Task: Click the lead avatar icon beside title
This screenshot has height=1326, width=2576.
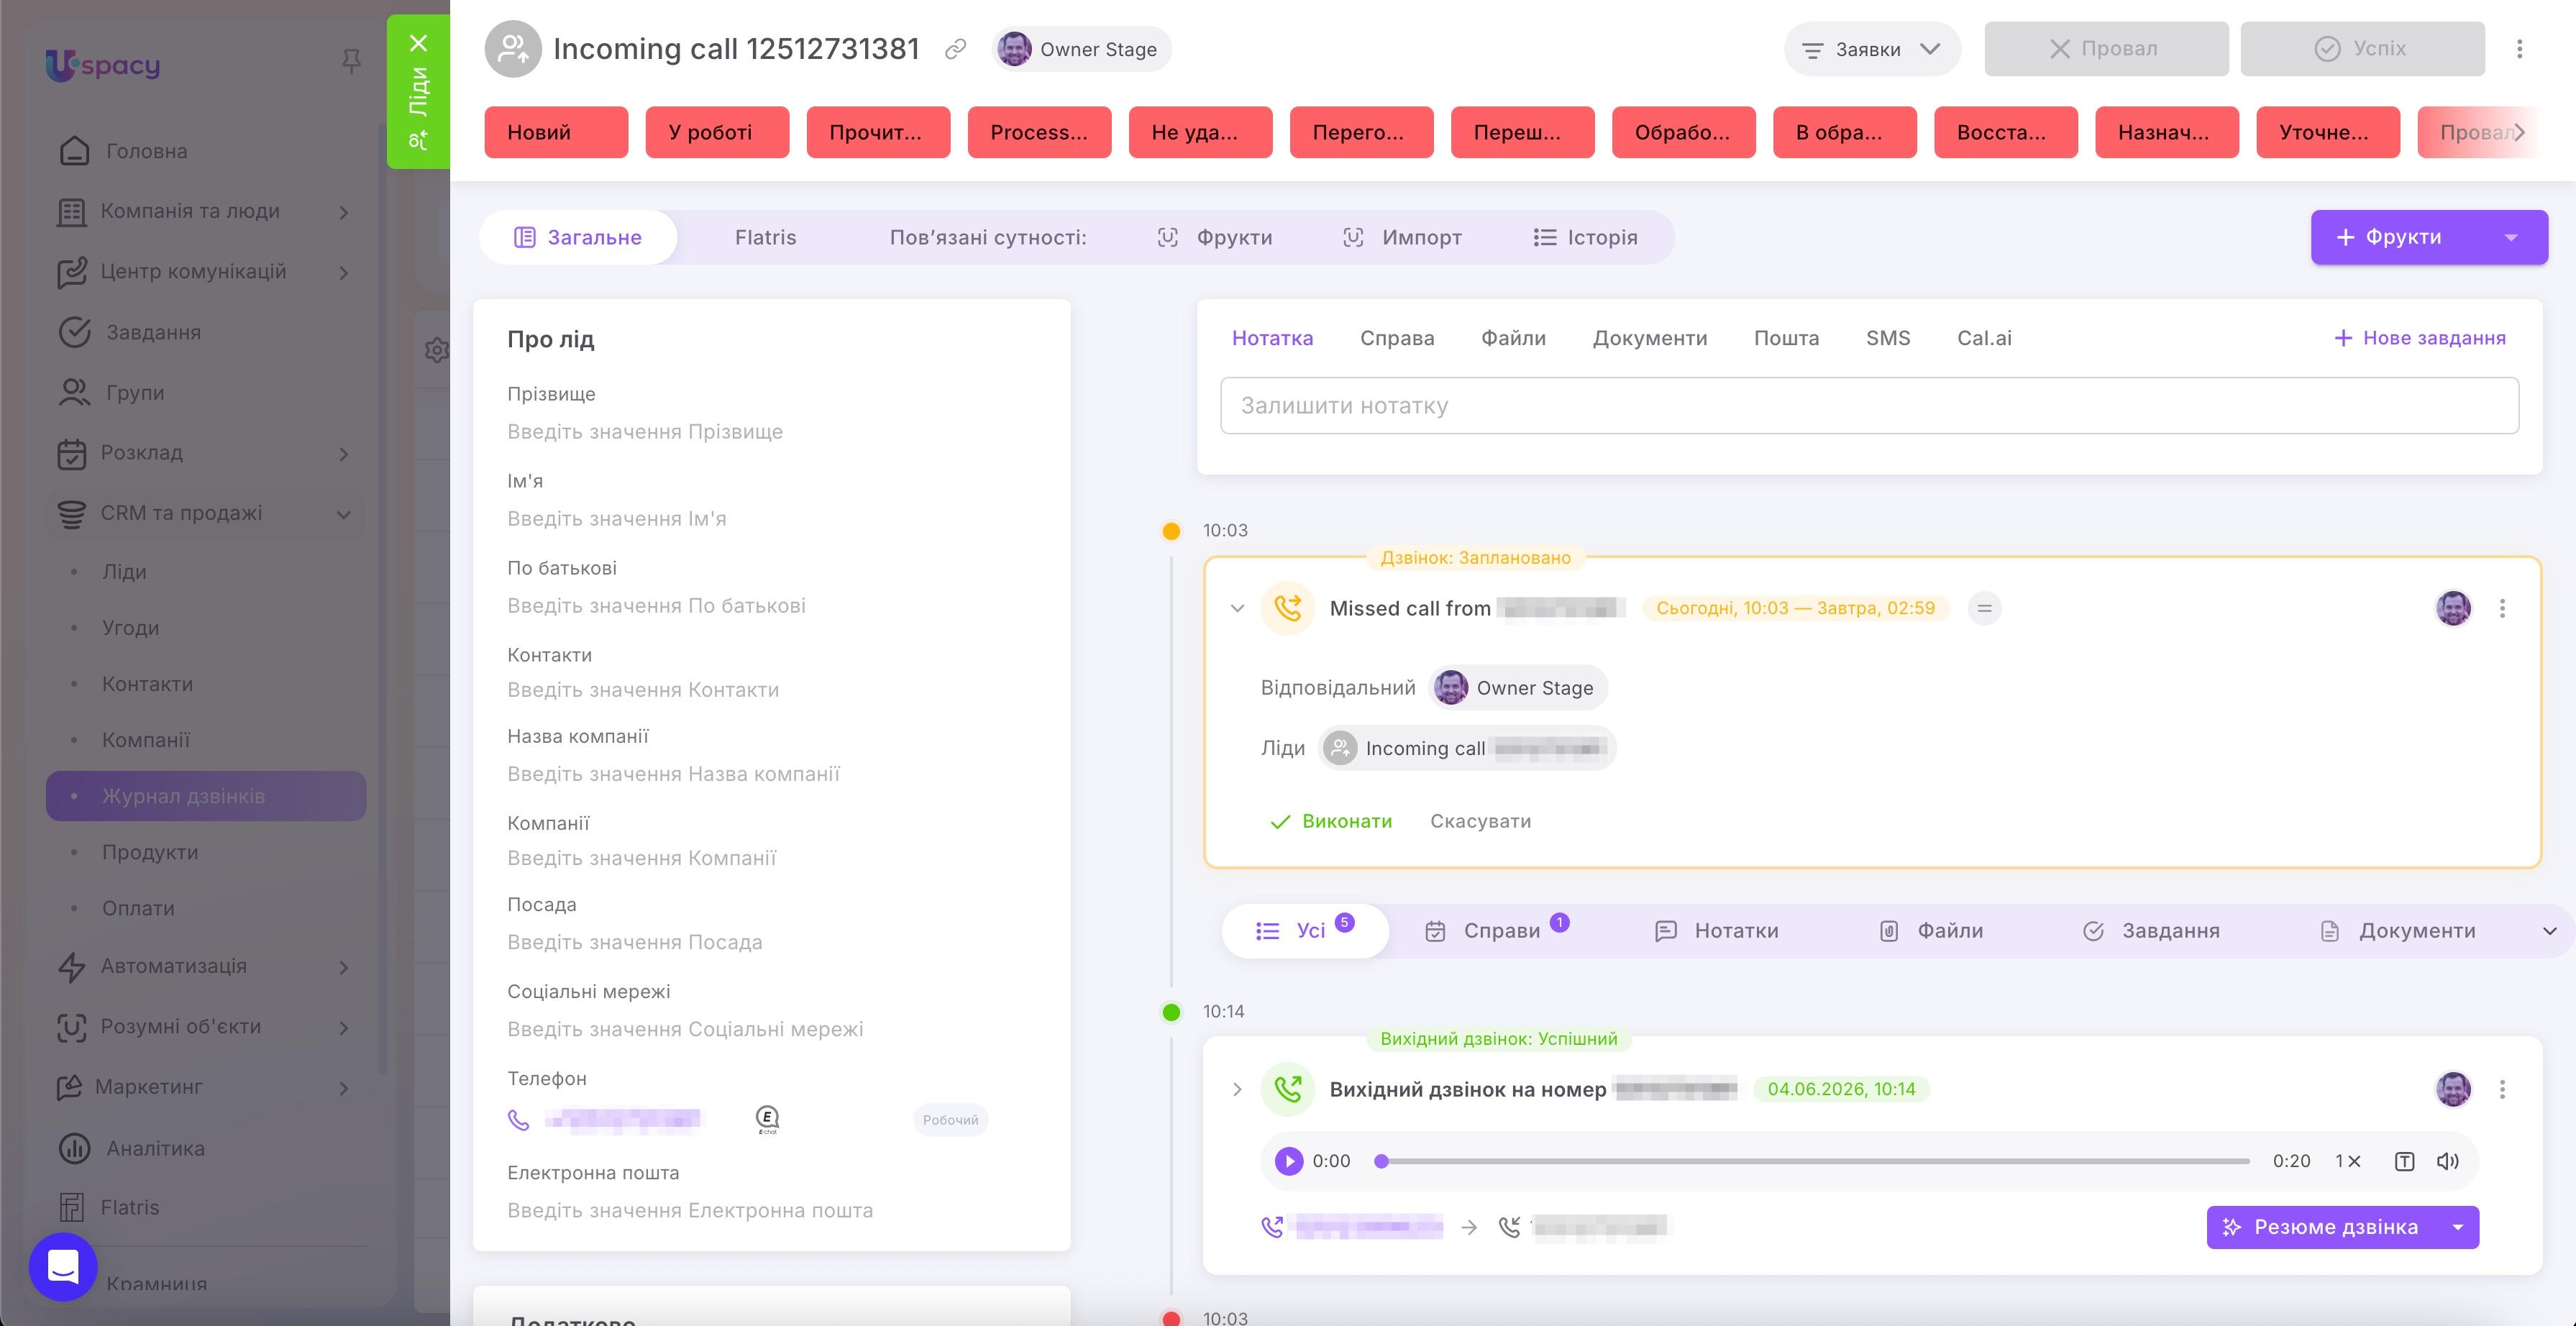Action: [513, 48]
